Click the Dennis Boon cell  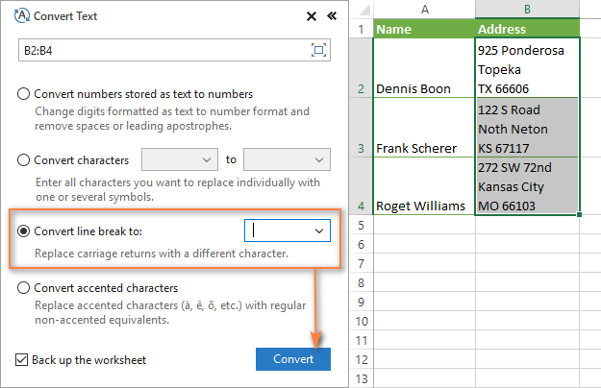coord(423,88)
